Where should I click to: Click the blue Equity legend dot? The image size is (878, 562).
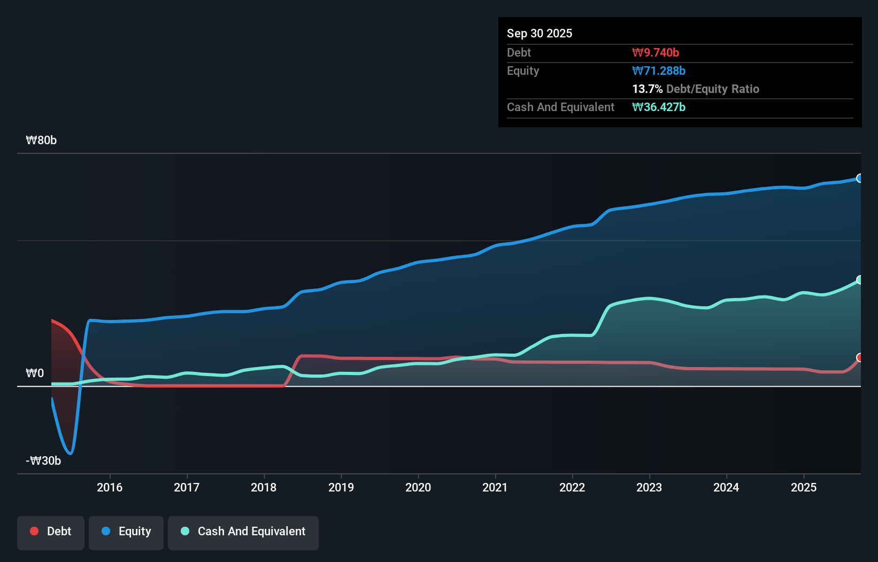pyautogui.click(x=106, y=531)
